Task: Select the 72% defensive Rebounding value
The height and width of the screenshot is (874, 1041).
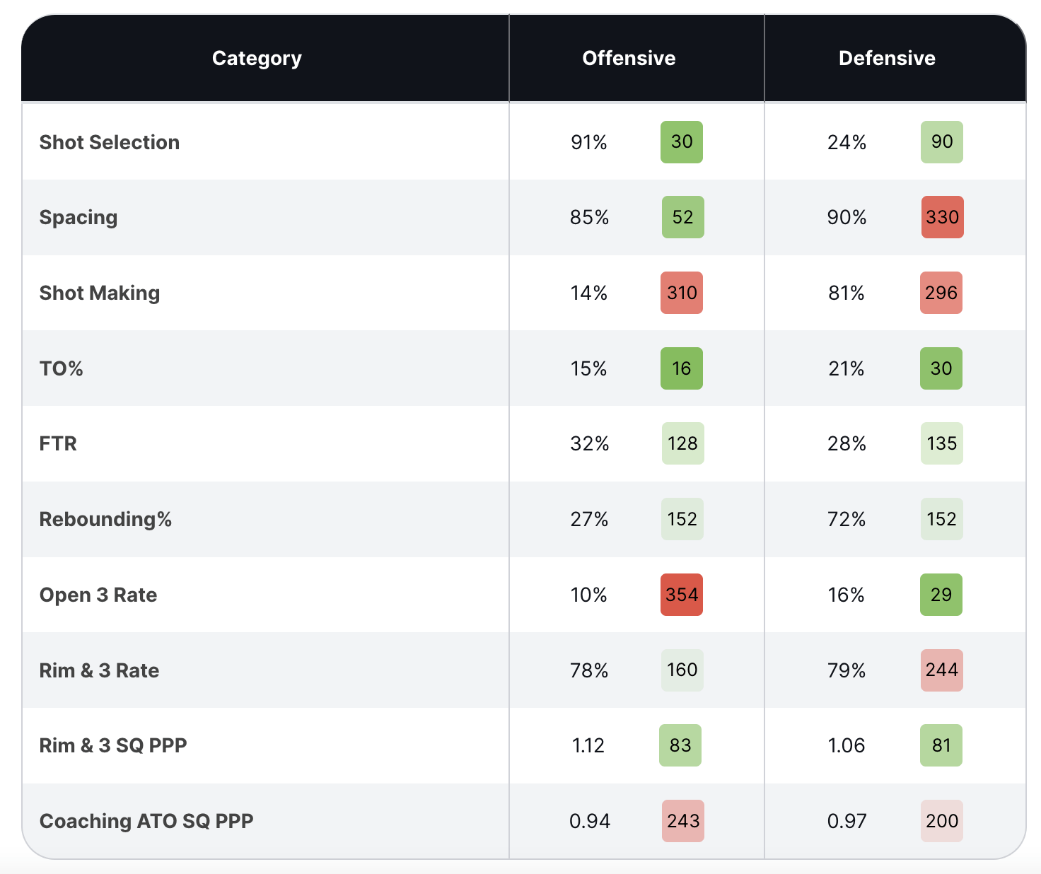Action: point(847,519)
